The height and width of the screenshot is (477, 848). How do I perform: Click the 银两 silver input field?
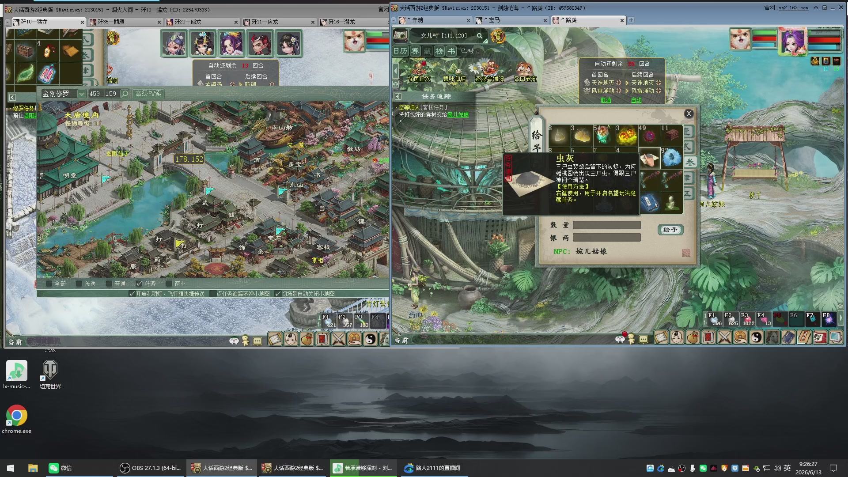tap(606, 238)
